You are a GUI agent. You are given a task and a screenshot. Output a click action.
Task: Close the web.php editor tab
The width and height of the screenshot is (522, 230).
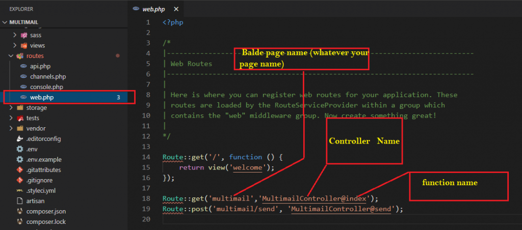(176, 9)
